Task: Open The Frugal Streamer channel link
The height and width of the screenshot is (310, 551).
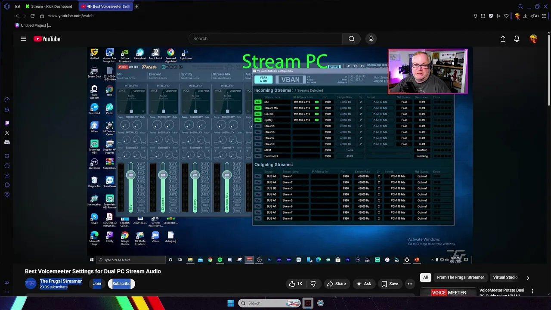Action: coord(61,281)
